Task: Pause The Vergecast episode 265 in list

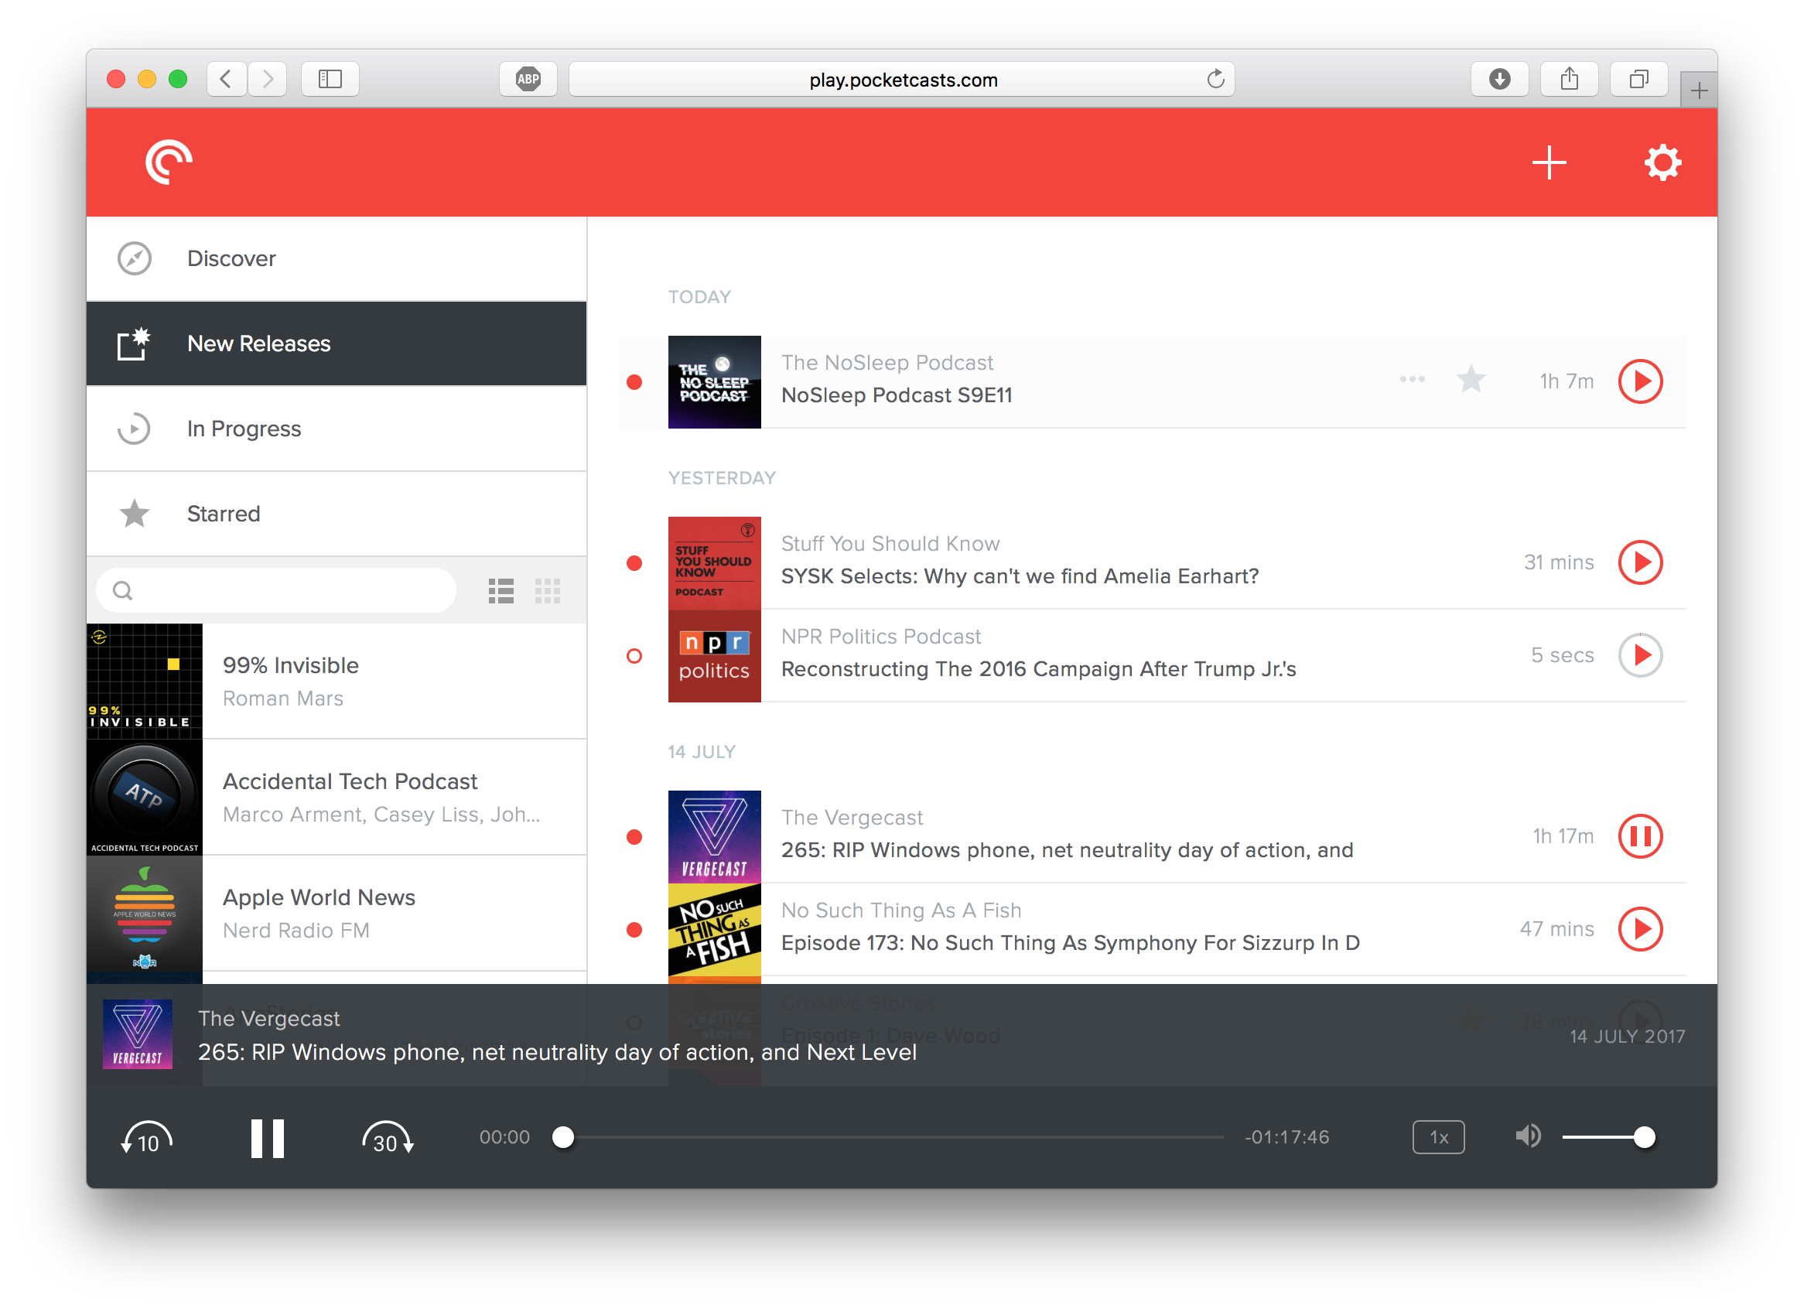Action: pyautogui.click(x=1641, y=837)
